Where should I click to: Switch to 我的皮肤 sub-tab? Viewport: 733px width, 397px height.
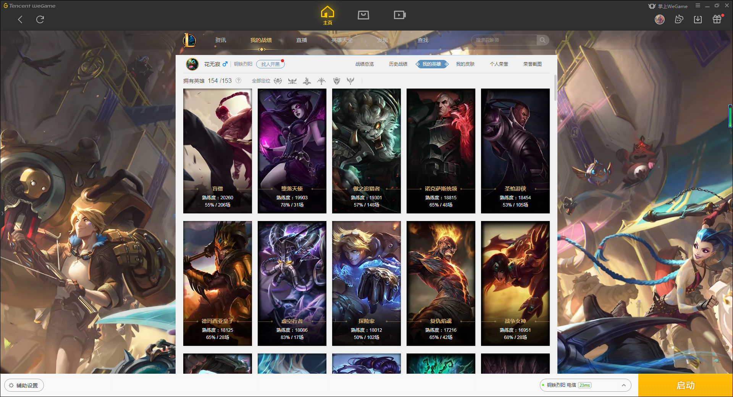[465, 64]
